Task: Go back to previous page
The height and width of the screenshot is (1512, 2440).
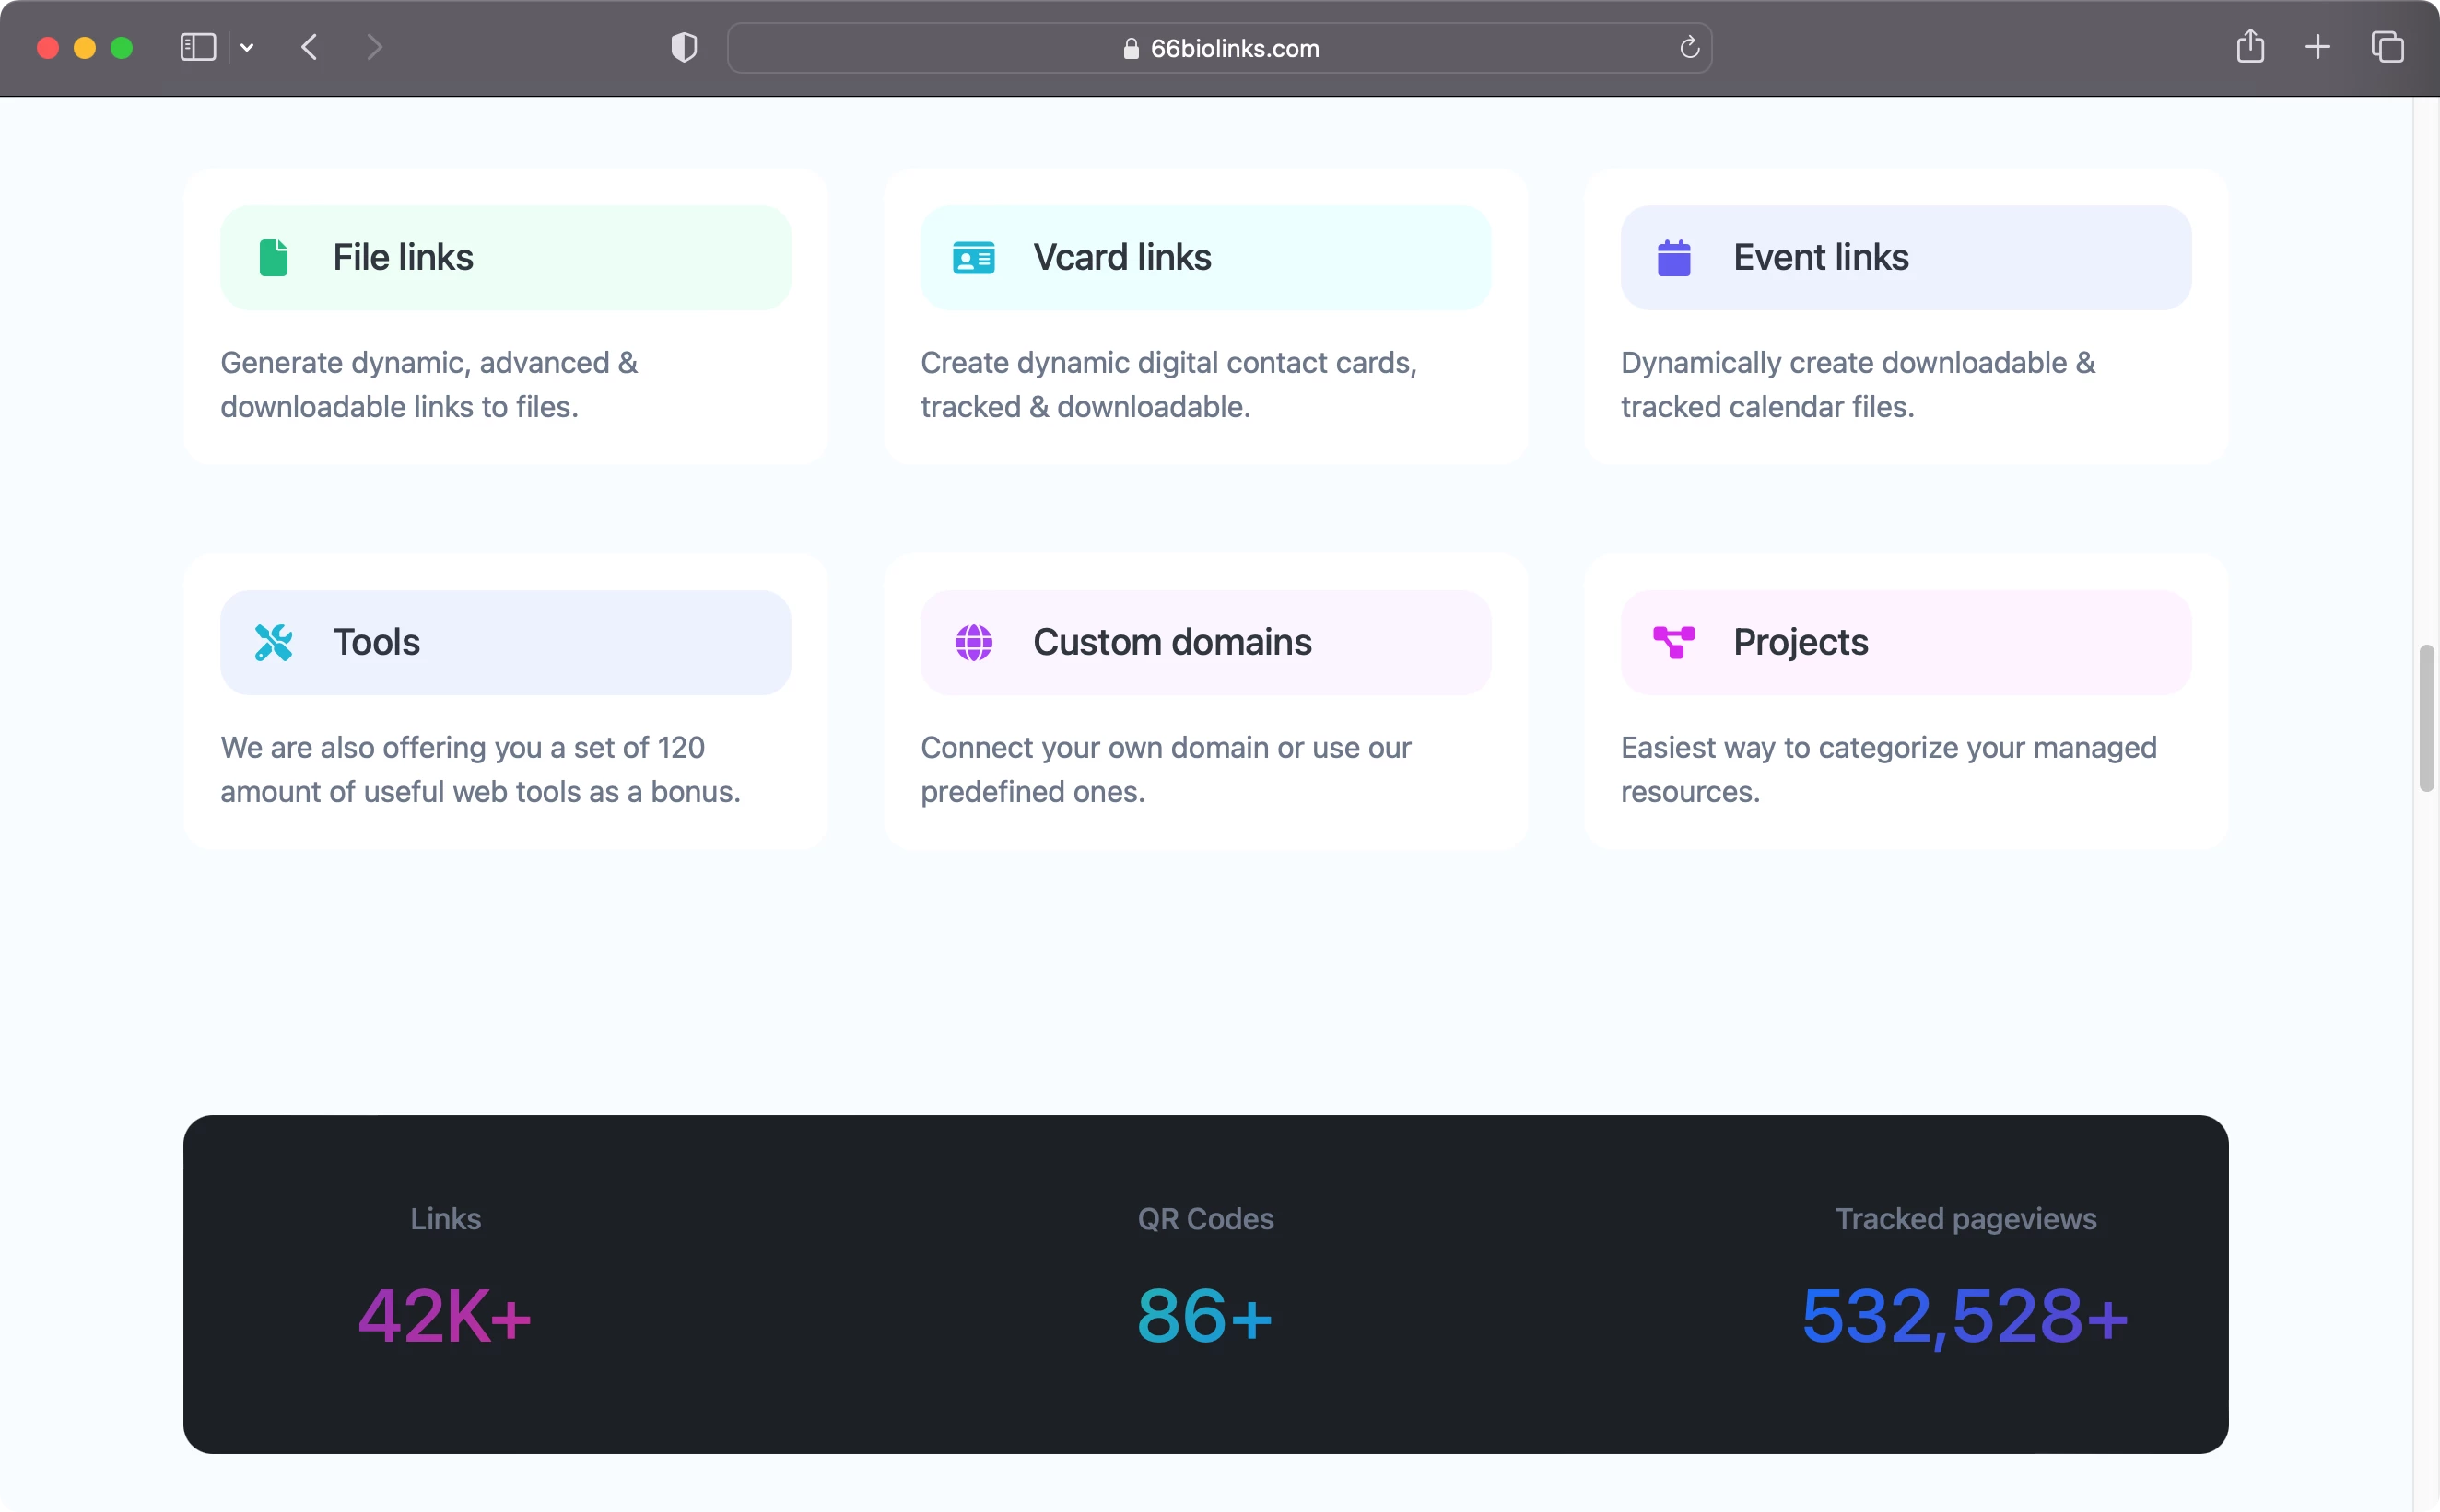Action: (309, 48)
